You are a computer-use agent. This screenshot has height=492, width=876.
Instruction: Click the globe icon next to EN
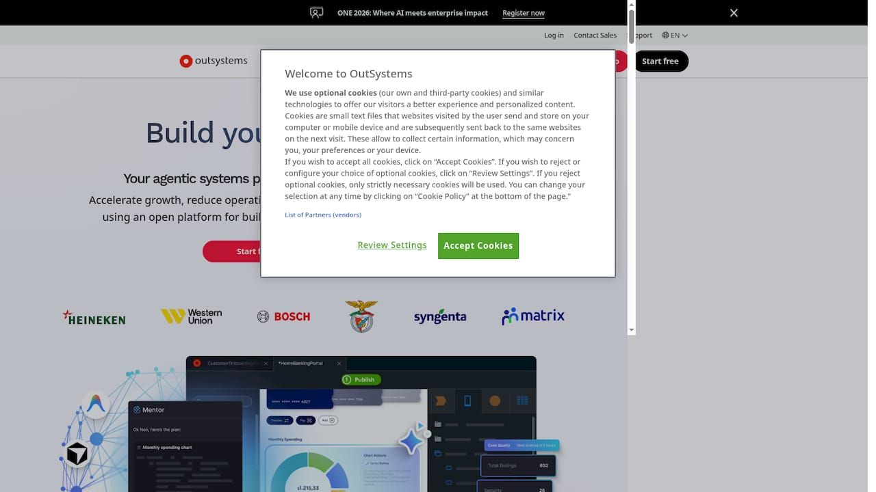click(x=665, y=35)
